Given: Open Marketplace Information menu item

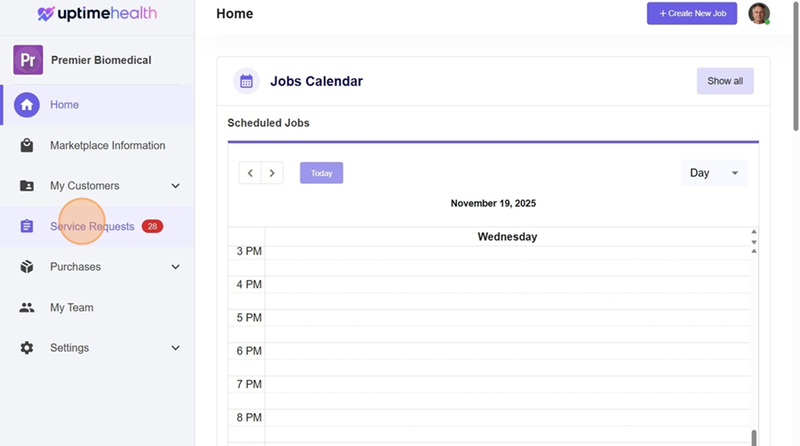Looking at the screenshot, I should pyautogui.click(x=108, y=146).
